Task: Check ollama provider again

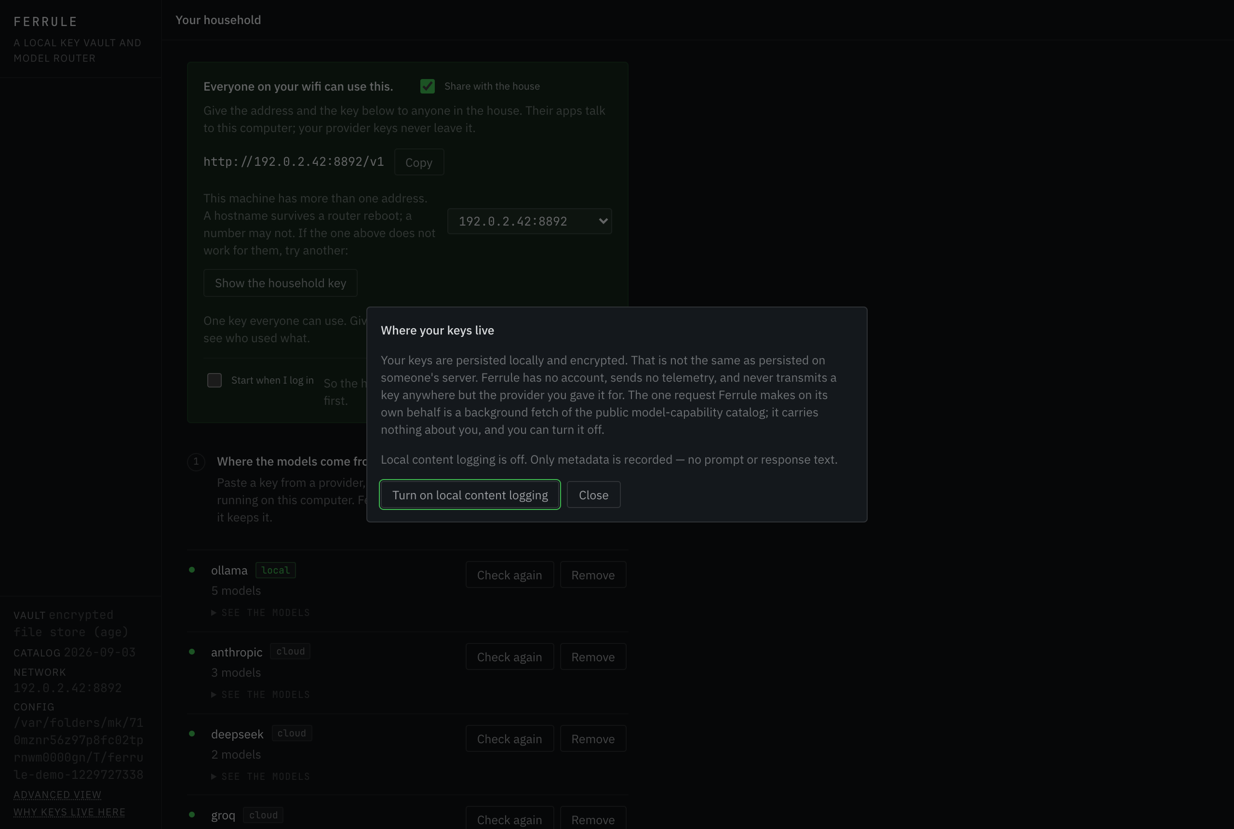Action: [x=509, y=575]
